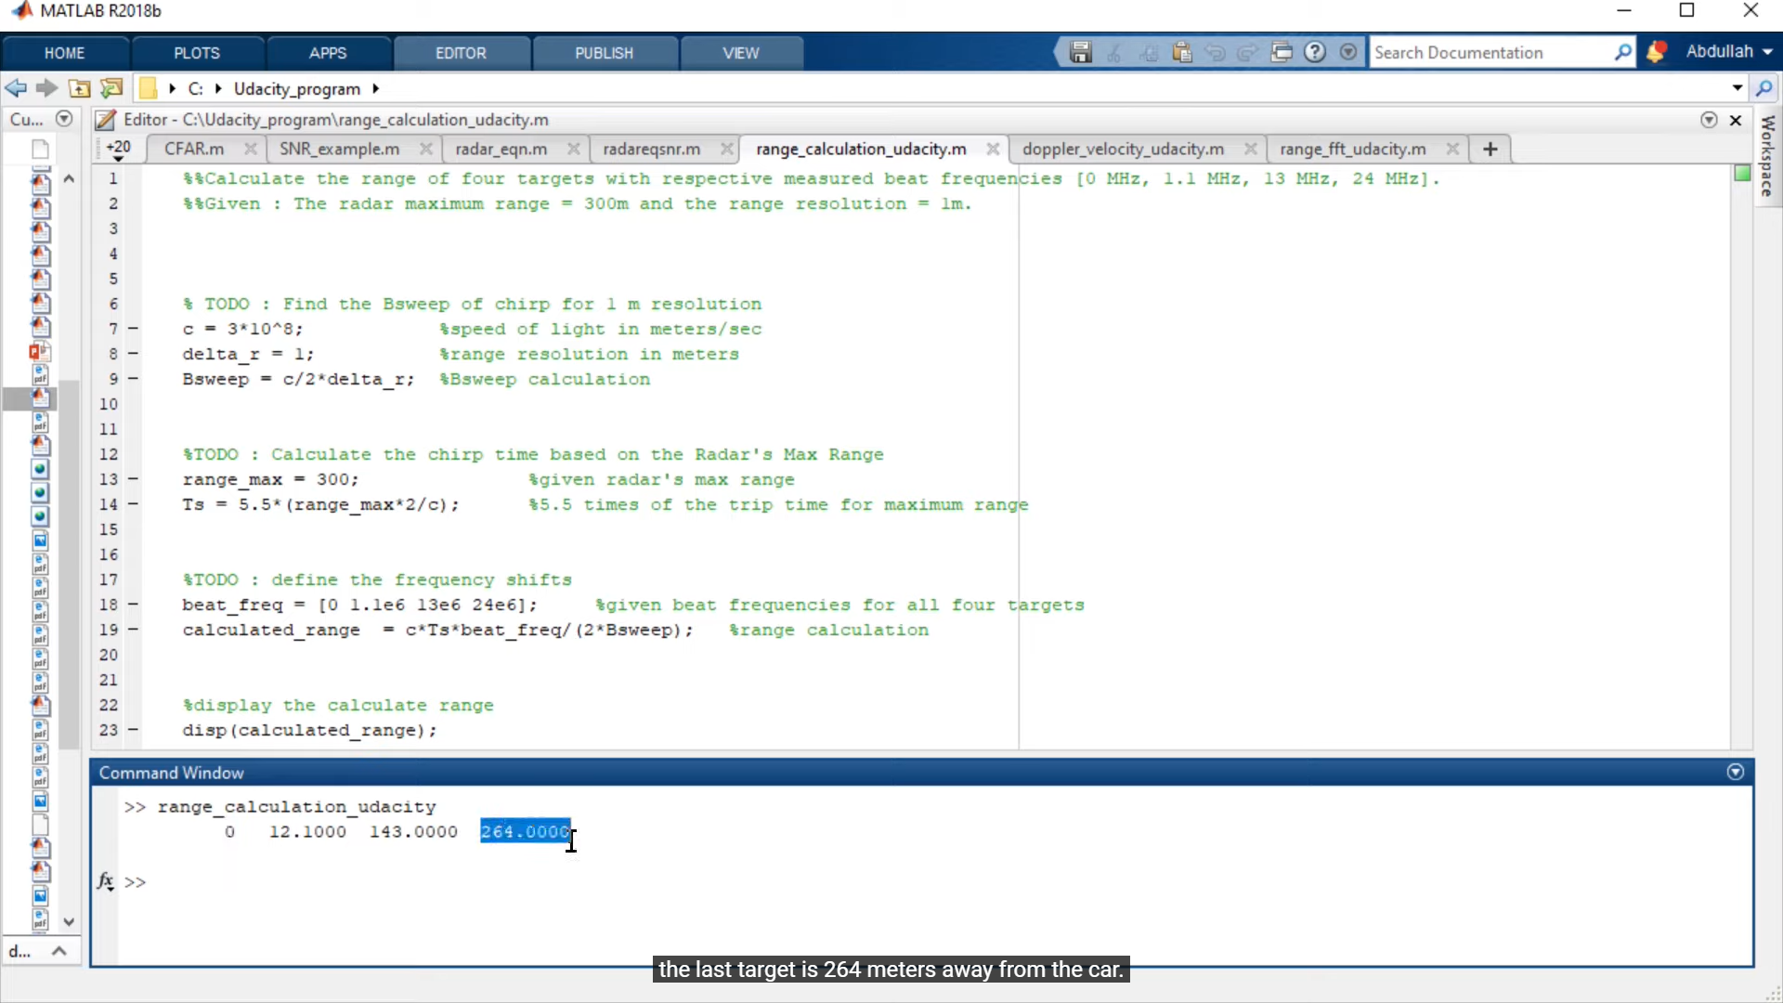
Task: Toggle breakpoint on line 13
Action: pos(133,479)
